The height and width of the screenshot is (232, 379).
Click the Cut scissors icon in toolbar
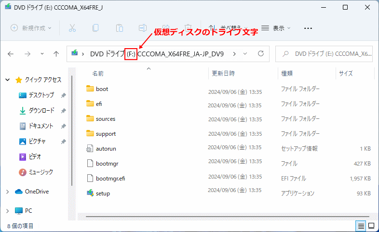click(x=72, y=28)
